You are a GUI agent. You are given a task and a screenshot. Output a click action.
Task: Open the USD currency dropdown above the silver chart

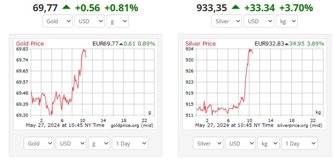click(259, 21)
